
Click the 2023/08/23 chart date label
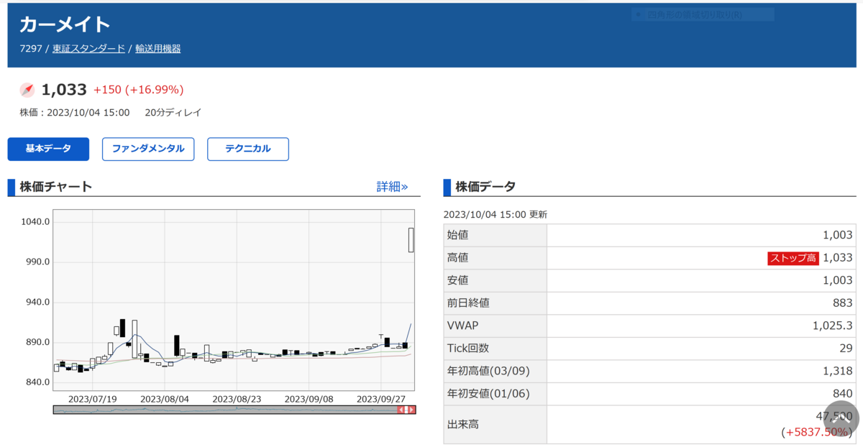pos(237,398)
